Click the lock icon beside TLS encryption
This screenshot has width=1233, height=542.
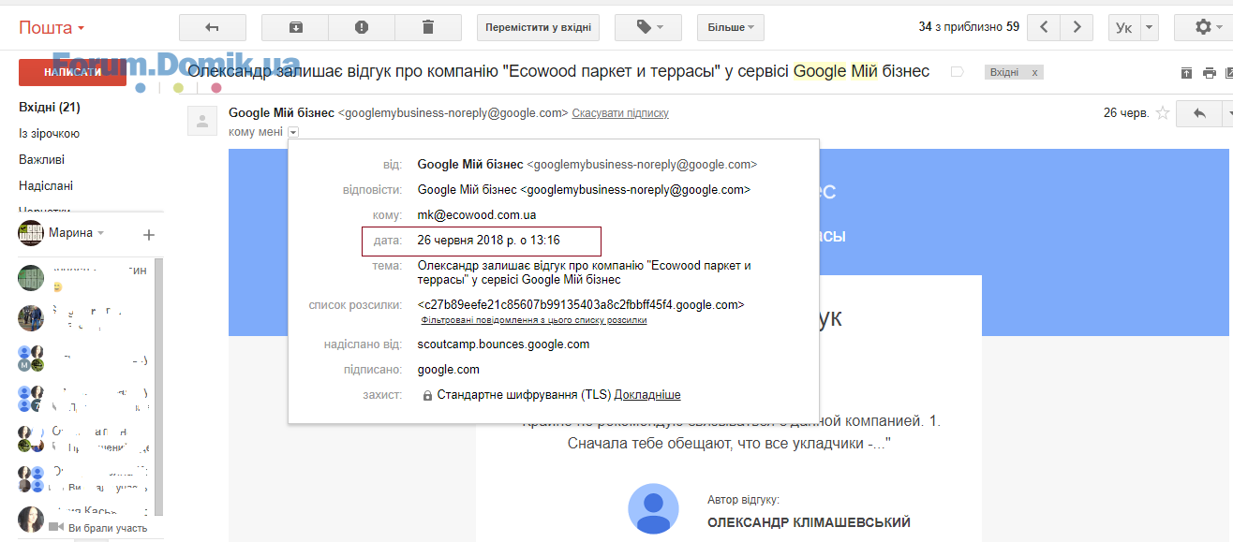pos(427,396)
